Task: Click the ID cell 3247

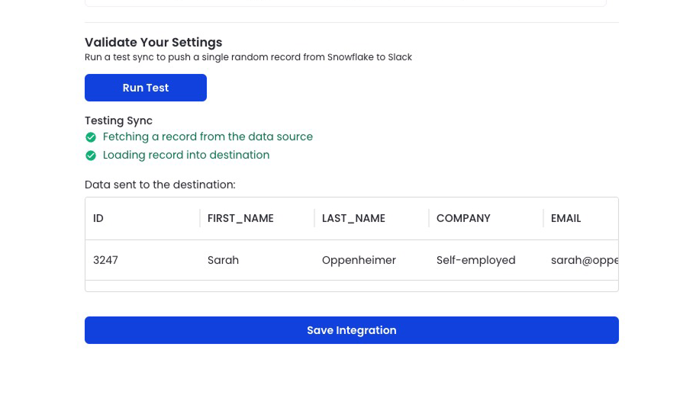Action: [x=143, y=260]
